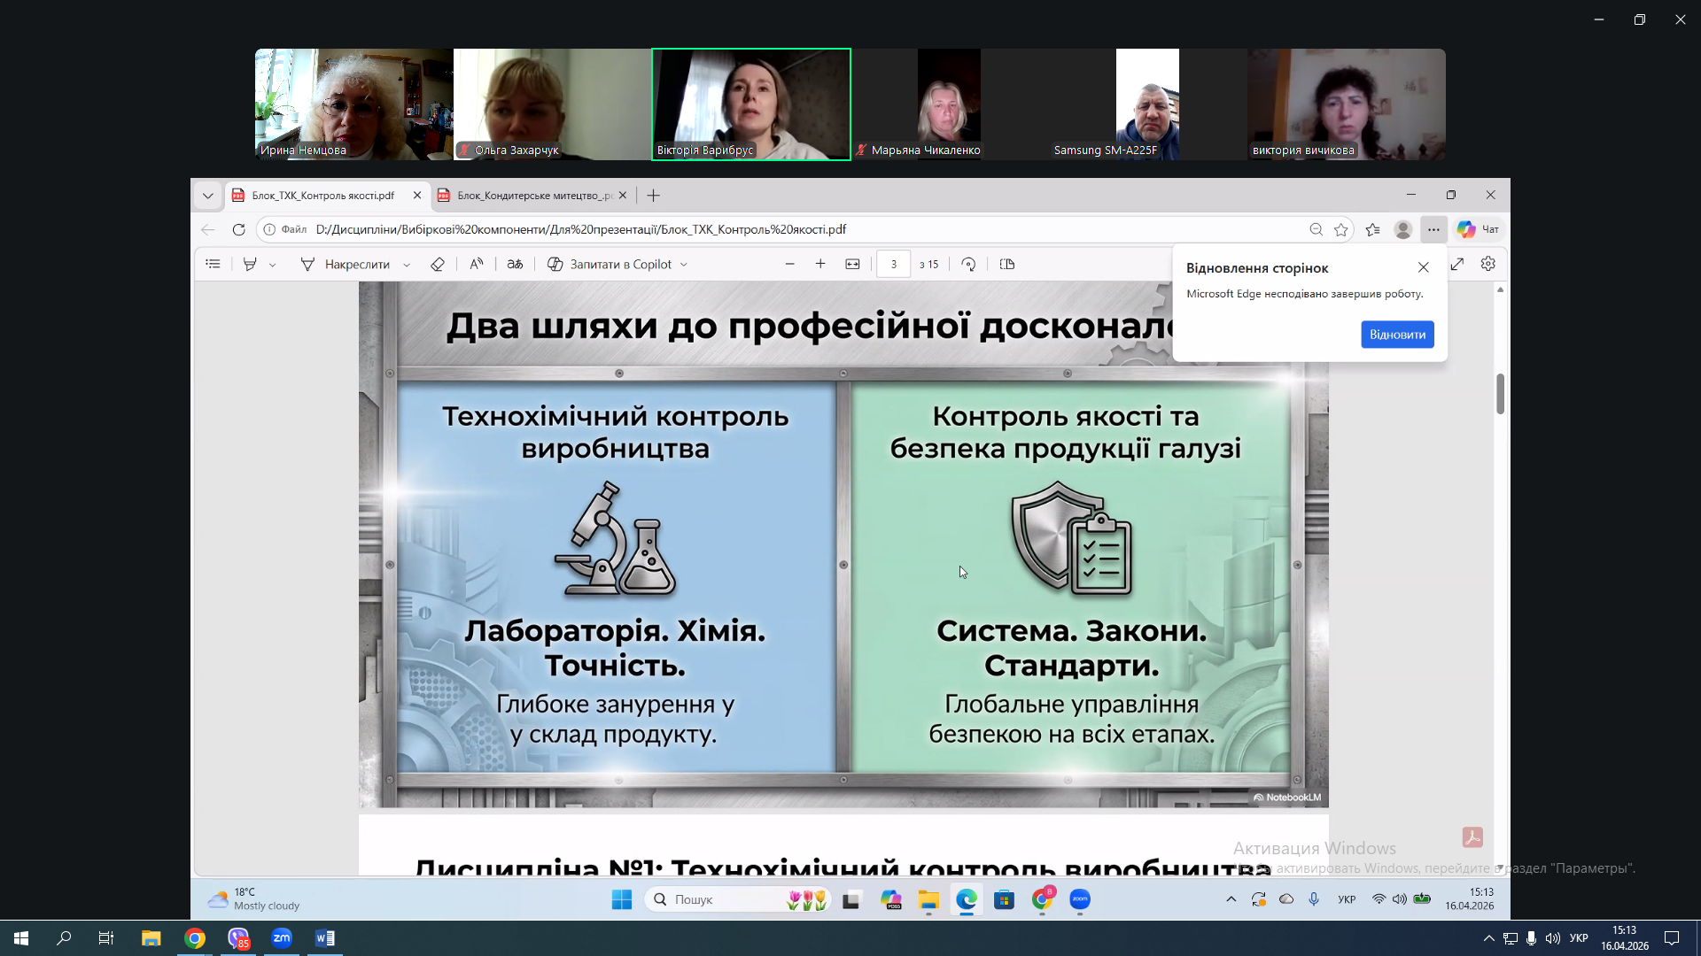
Task: Open the table of contents sidebar icon
Action: point(213,264)
